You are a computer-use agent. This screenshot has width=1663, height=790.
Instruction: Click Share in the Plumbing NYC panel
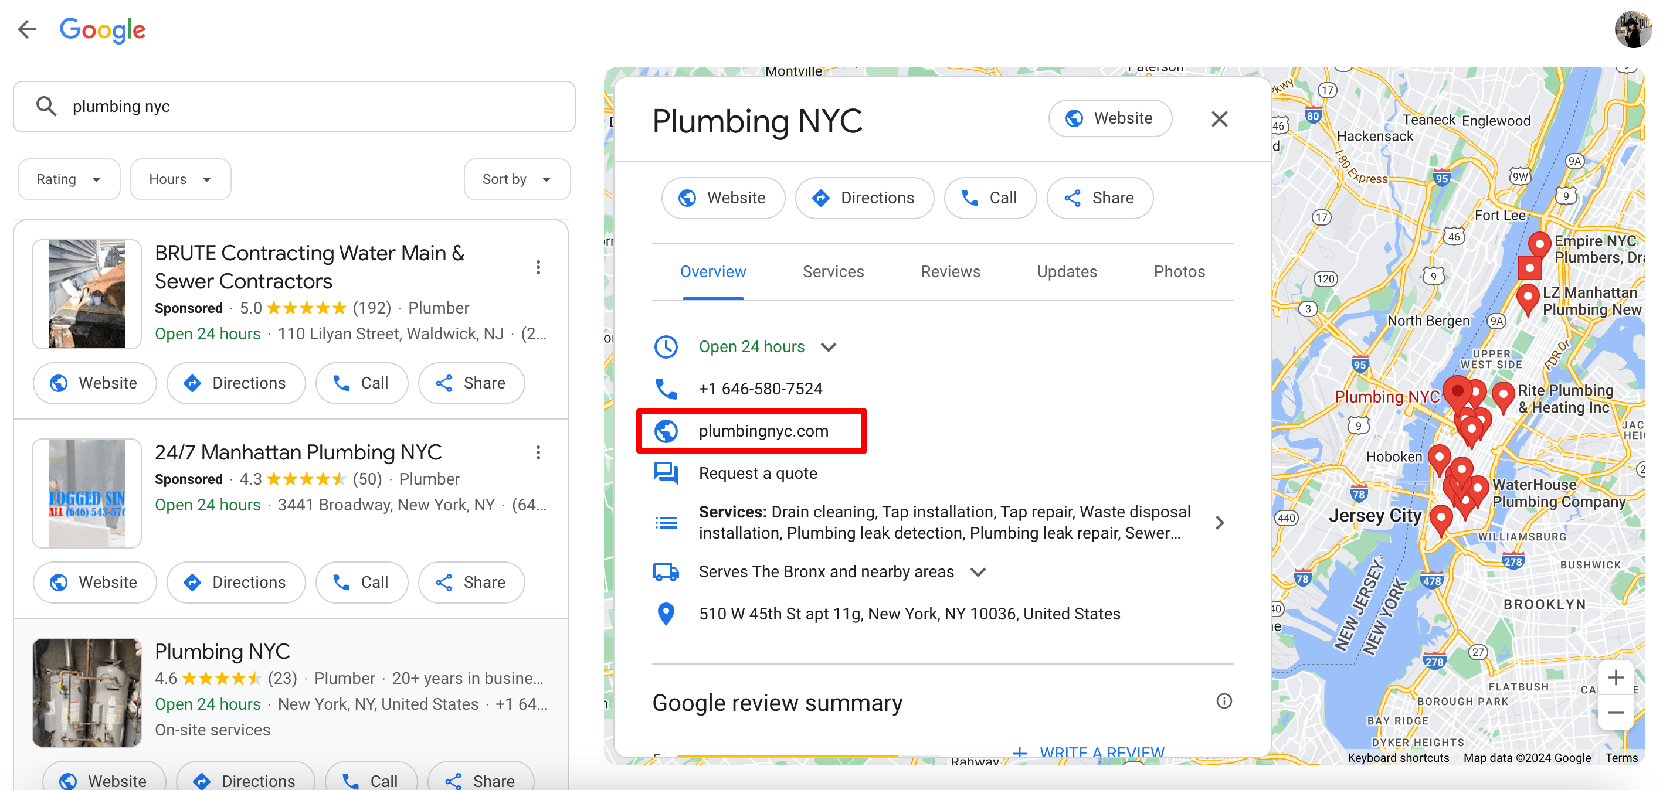[x=1099, y=198]
